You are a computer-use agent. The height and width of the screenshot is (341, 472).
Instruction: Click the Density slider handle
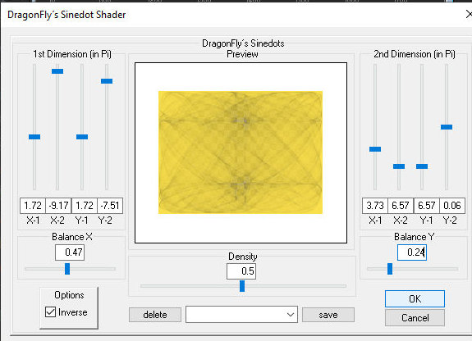242,286
